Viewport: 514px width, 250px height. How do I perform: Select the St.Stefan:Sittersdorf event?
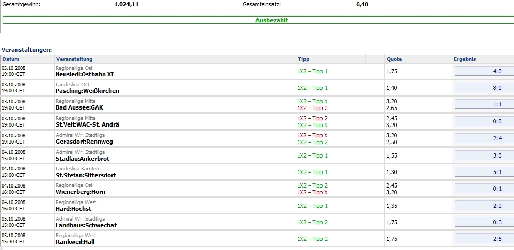pyautogui.click(x=86, y=175)
